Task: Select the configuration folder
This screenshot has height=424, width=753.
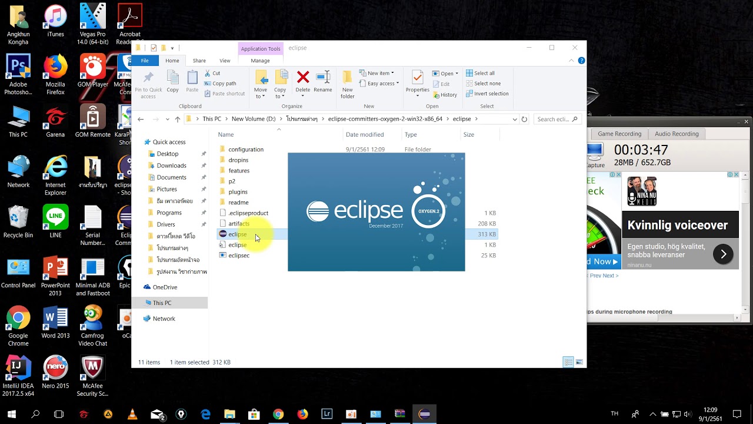Action: (x=246, y=150)
